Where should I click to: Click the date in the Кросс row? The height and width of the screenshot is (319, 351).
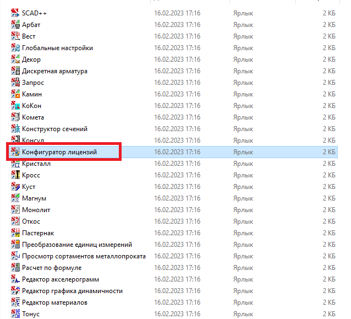tap(177, 175)
